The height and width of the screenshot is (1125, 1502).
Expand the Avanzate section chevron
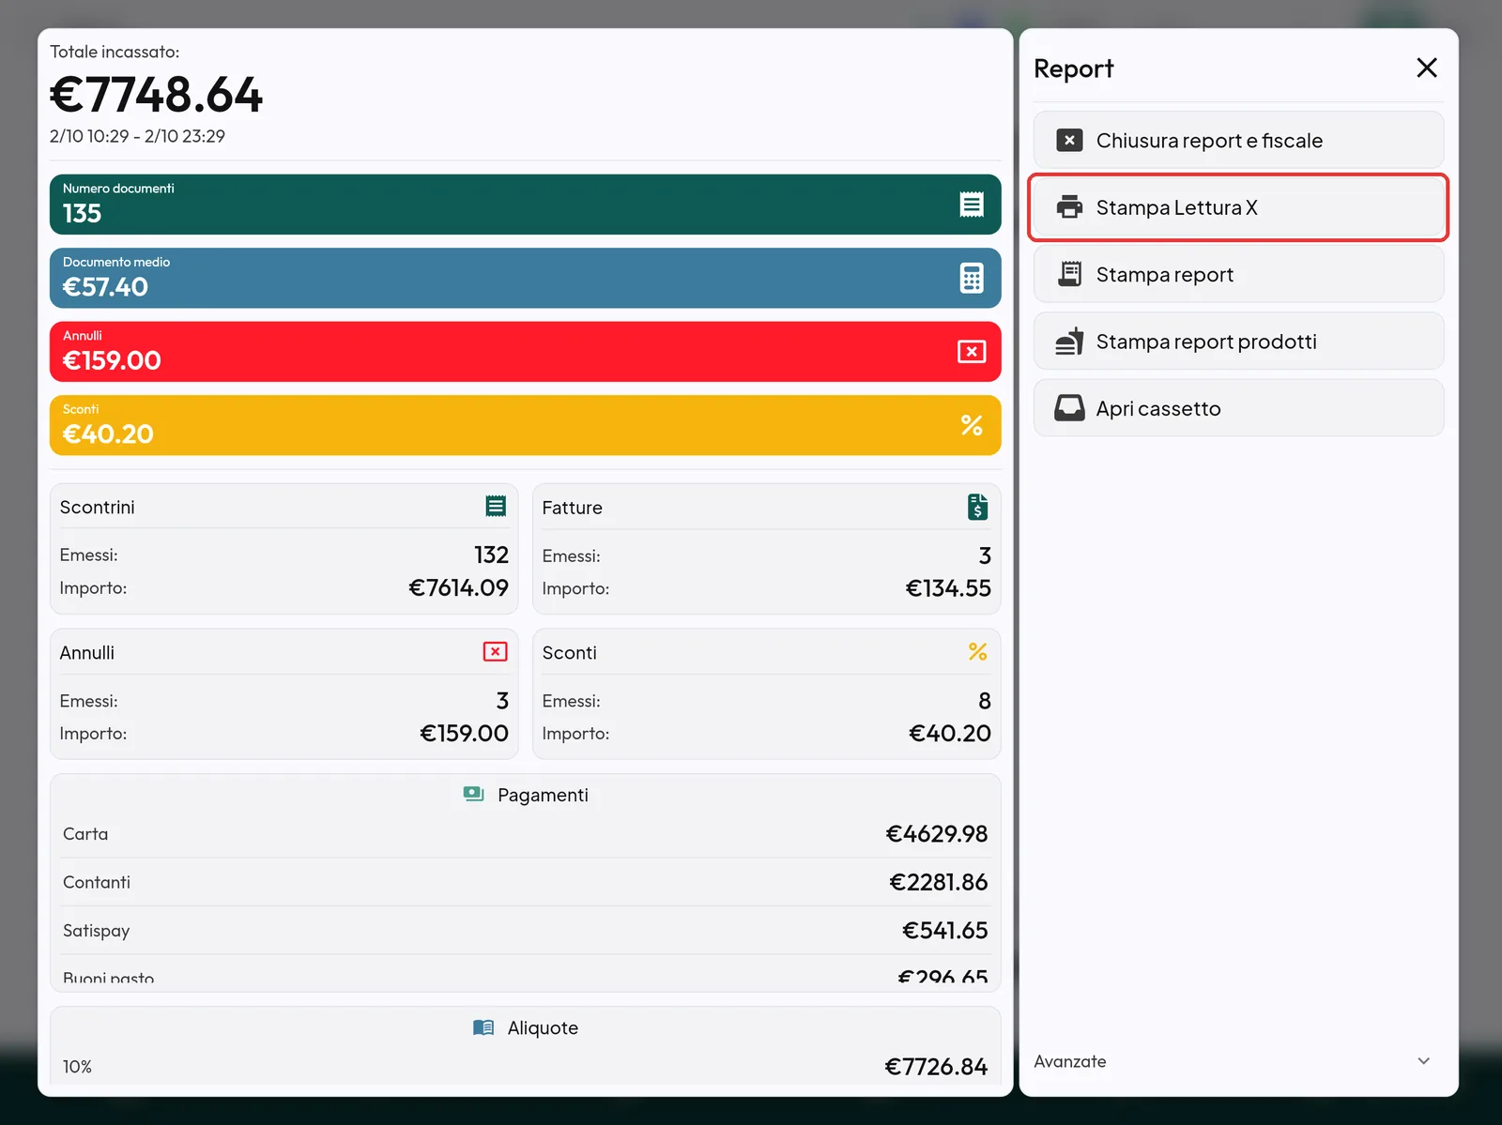[x=1423, y=1061]
